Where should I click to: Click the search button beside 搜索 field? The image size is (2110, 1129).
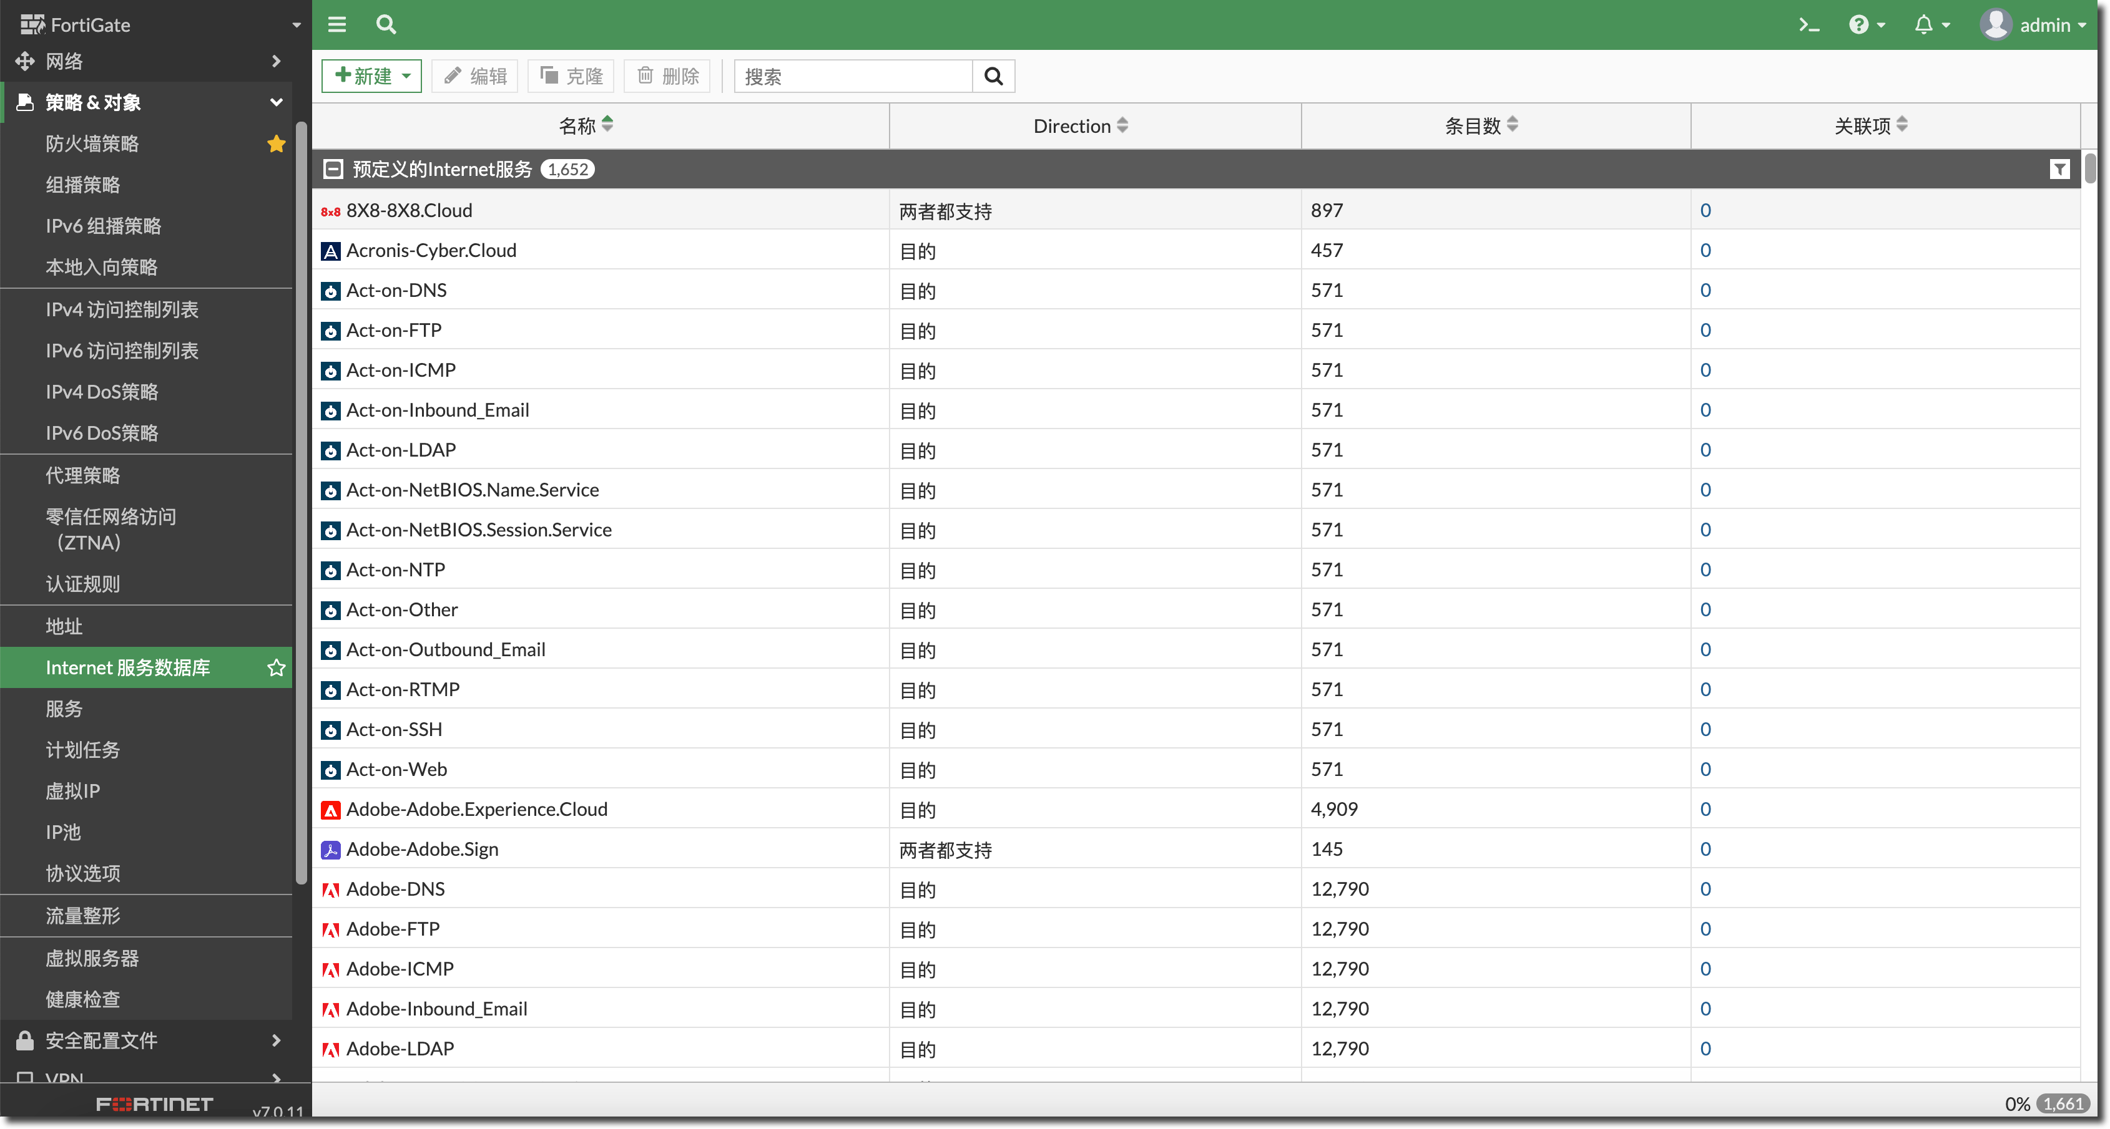pyautogui.click(x=994, y=76)
